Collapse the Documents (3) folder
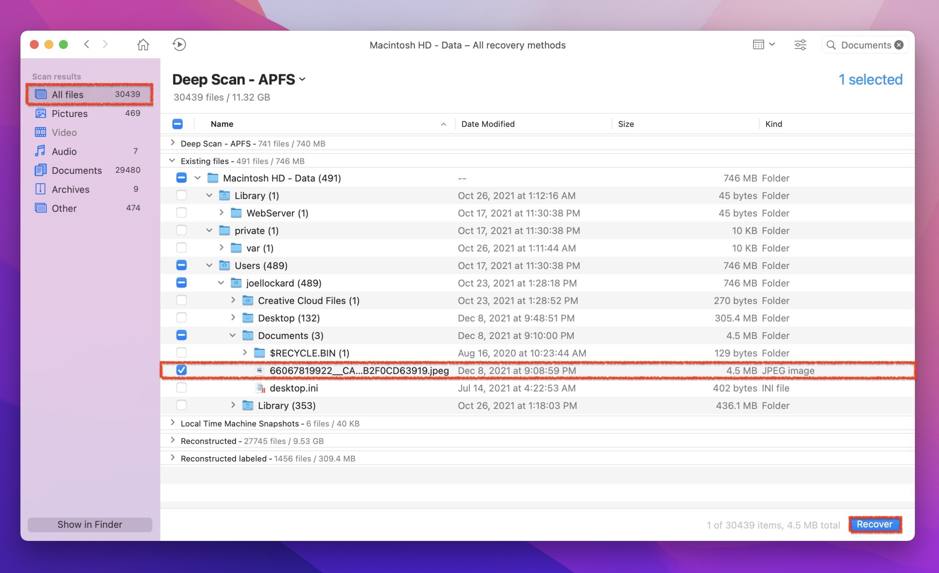The image size is (939, 573). coord(233,336)
